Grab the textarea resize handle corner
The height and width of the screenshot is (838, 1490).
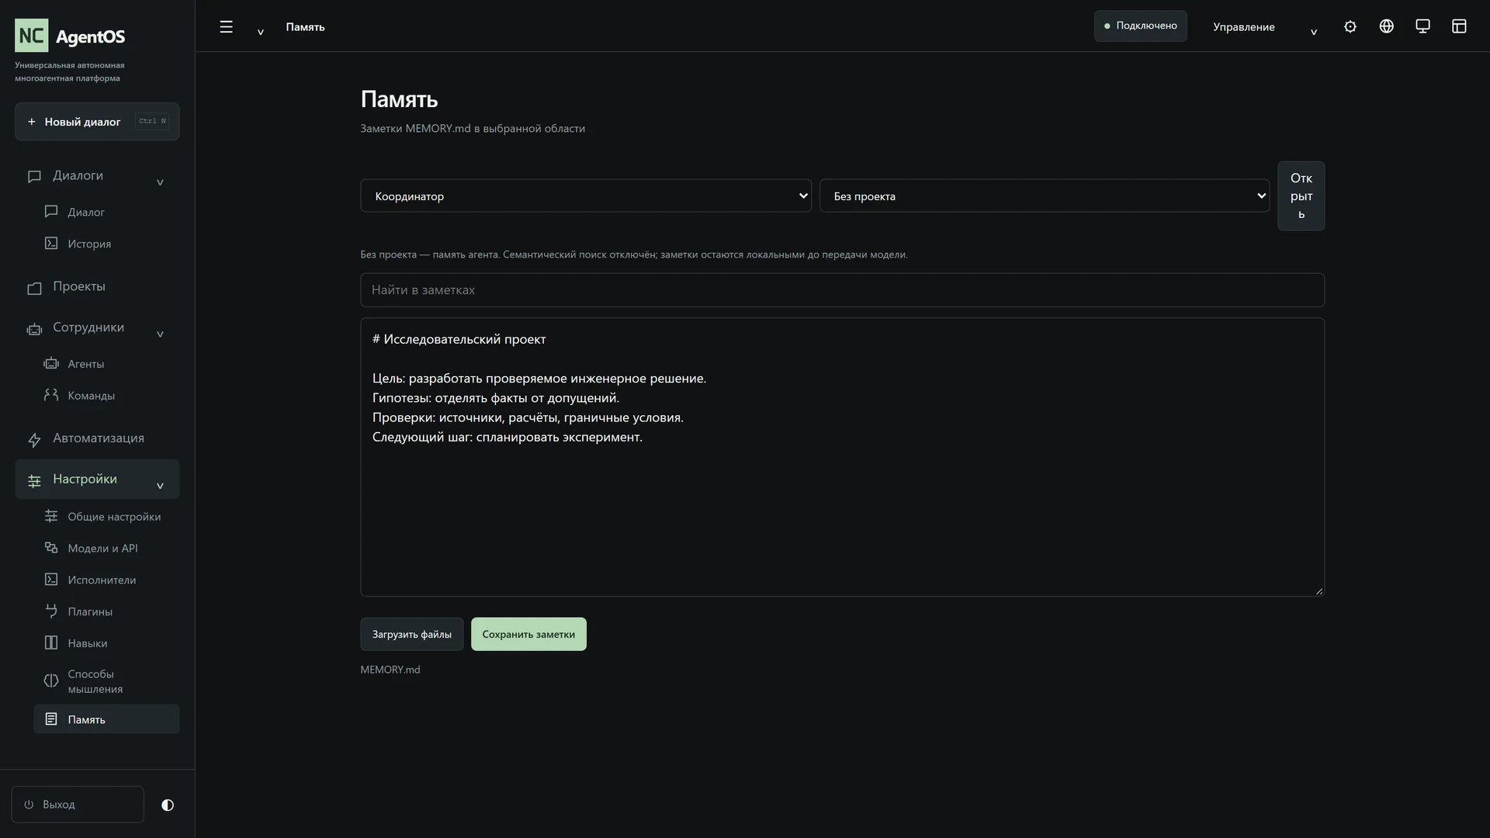point(1318,591)
